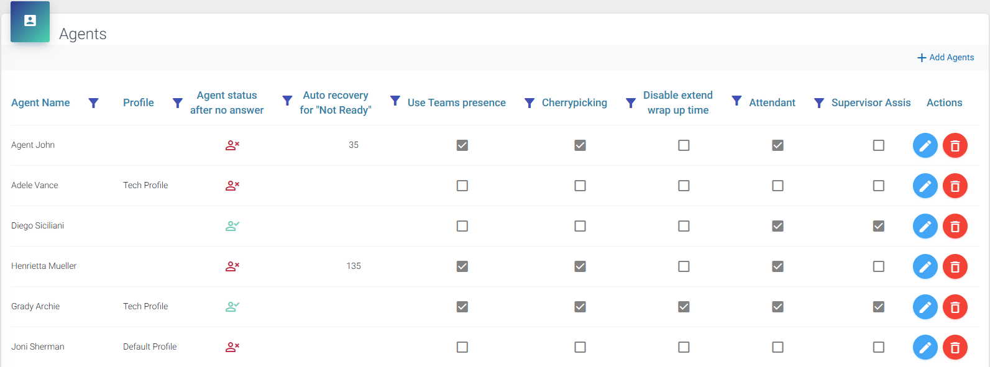
Task: Open the Attendant column filter
Action: click(x=819, y=103)
